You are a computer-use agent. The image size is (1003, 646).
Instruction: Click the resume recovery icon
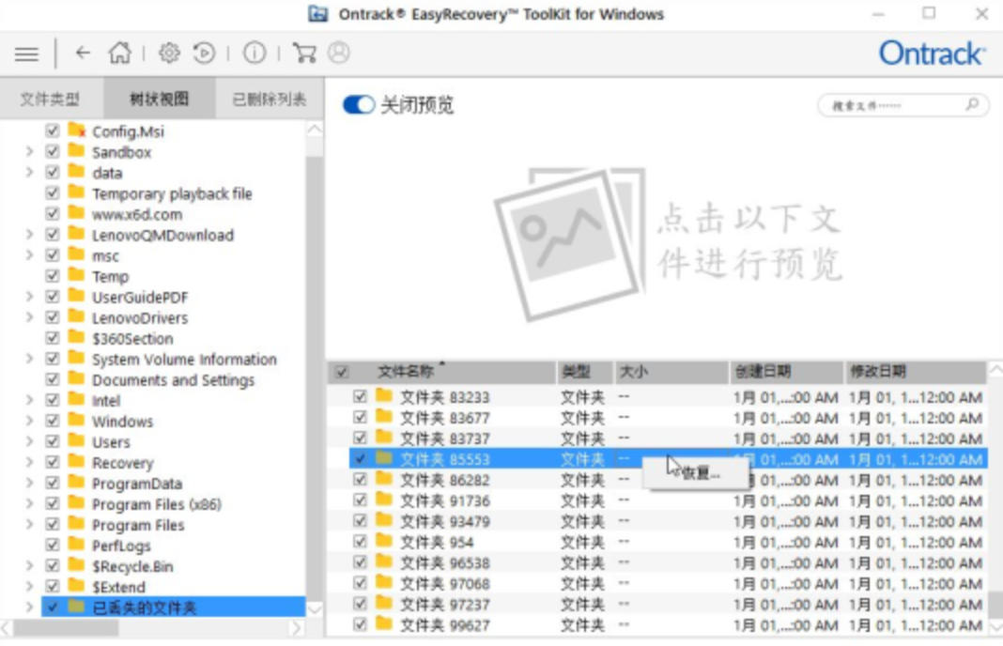[204, 53]
